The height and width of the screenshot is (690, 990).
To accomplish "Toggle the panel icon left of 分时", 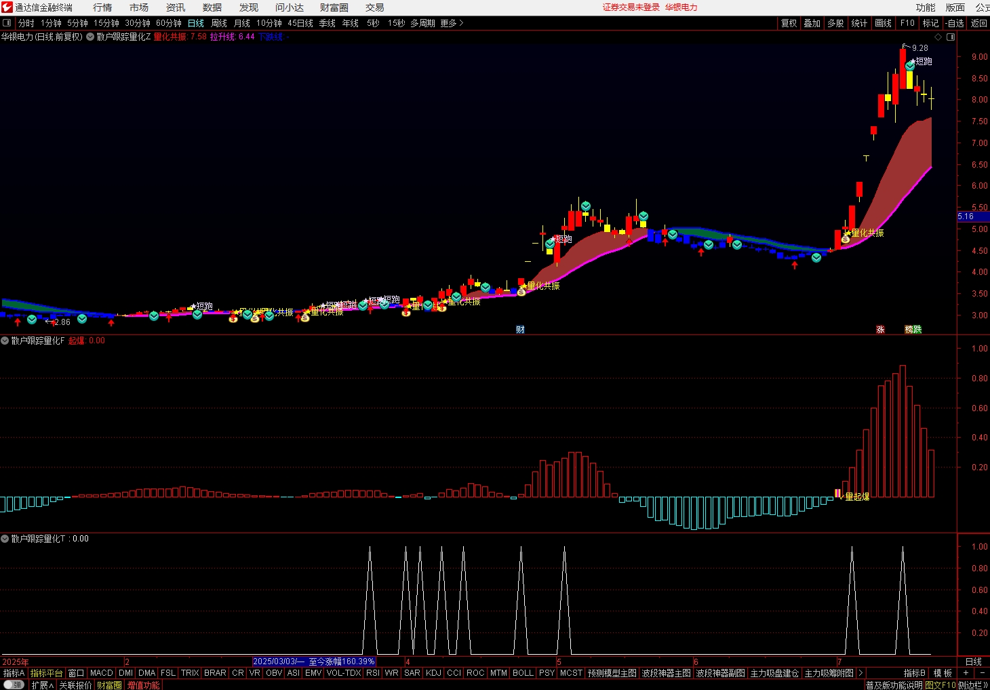I will (x=7, y=23).
